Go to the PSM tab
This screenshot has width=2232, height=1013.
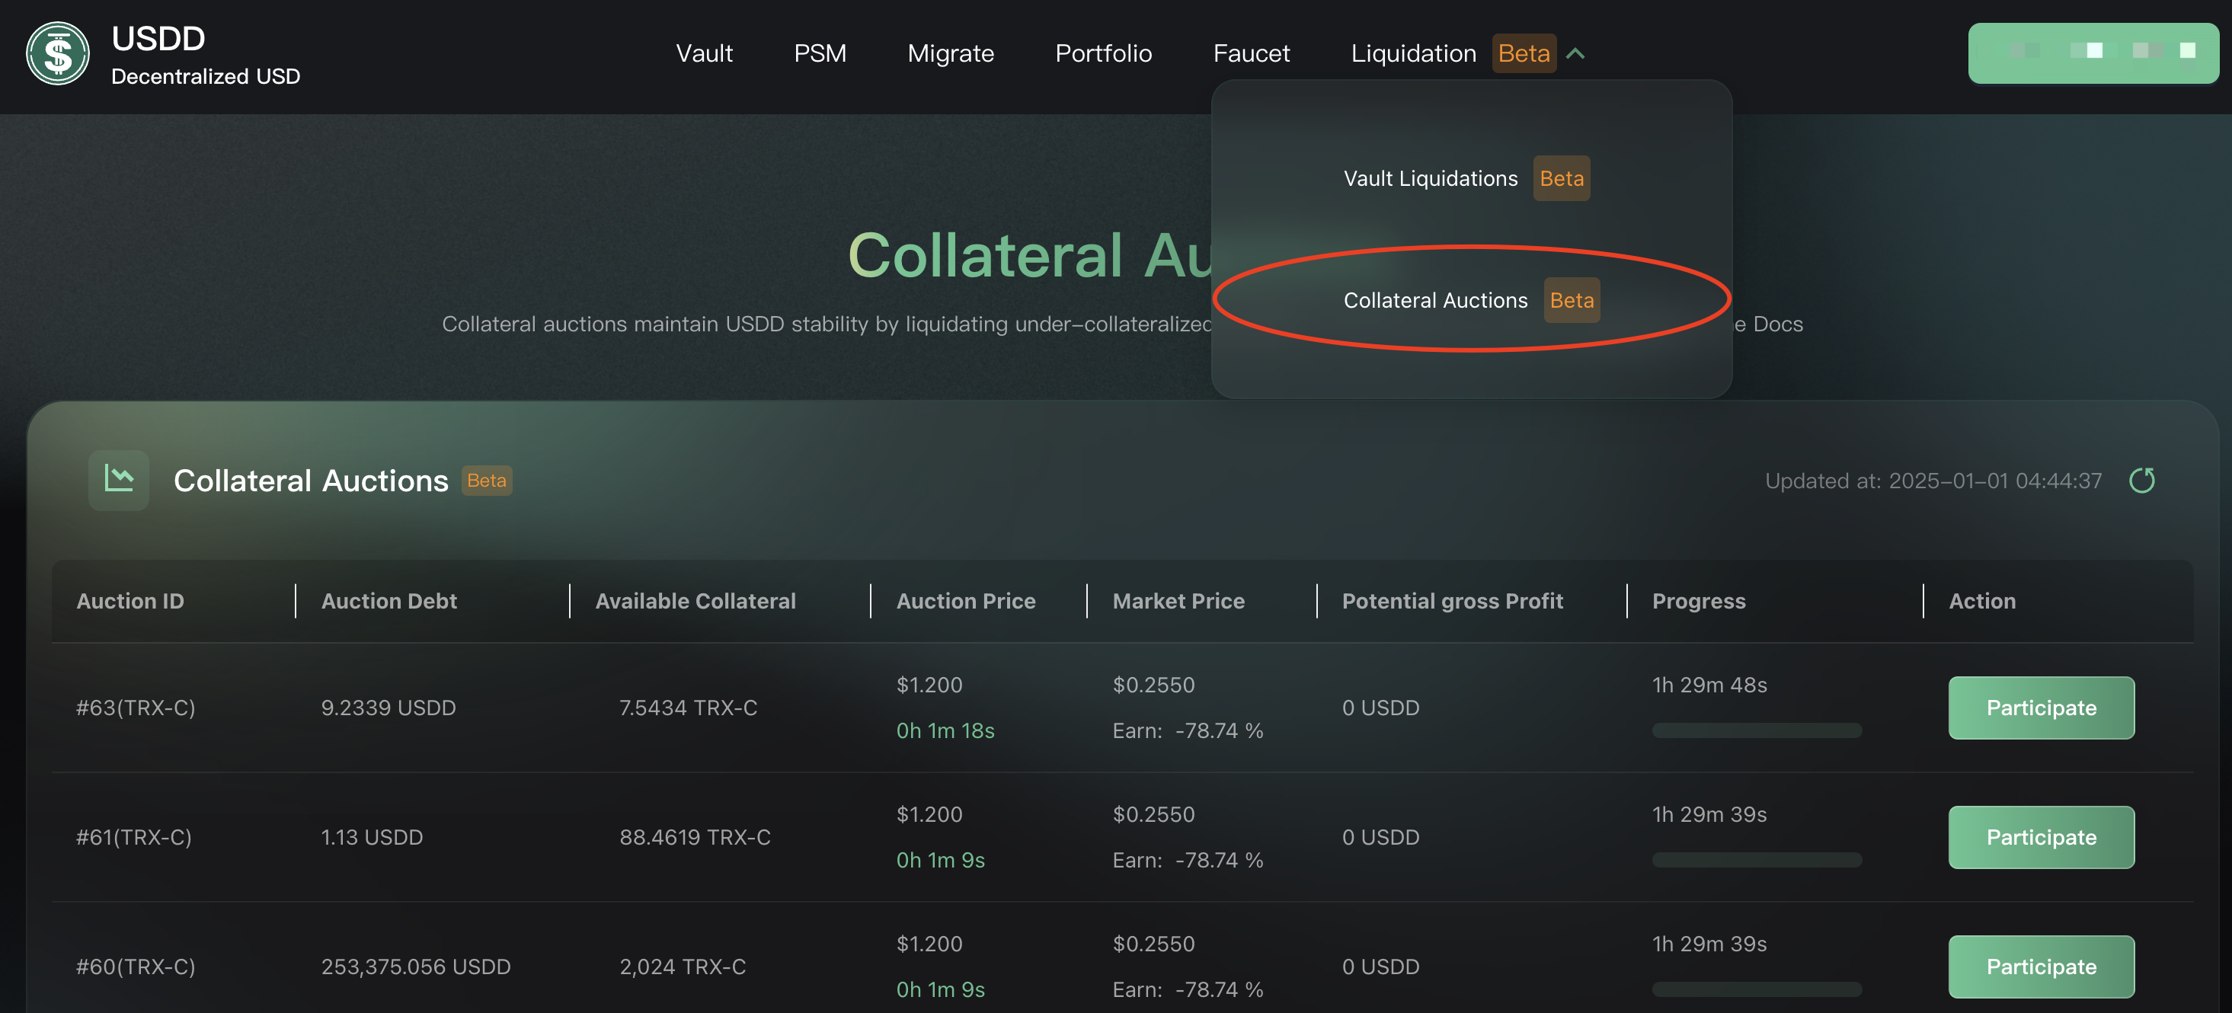coord(820,54)
